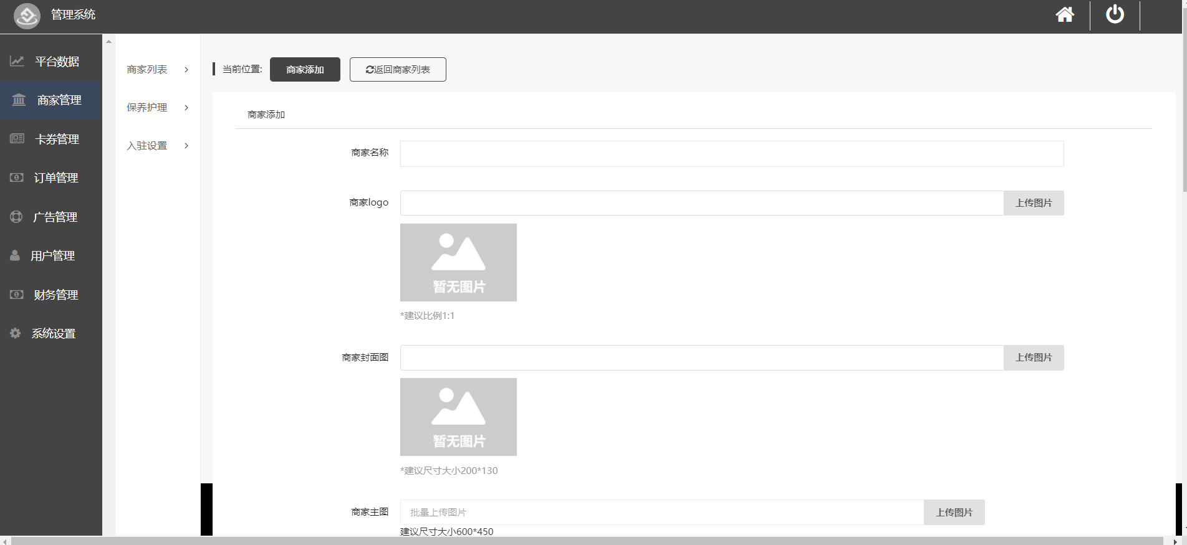
Task: Click the 平台数据 chart icon
Action: [x=17, y=61]
